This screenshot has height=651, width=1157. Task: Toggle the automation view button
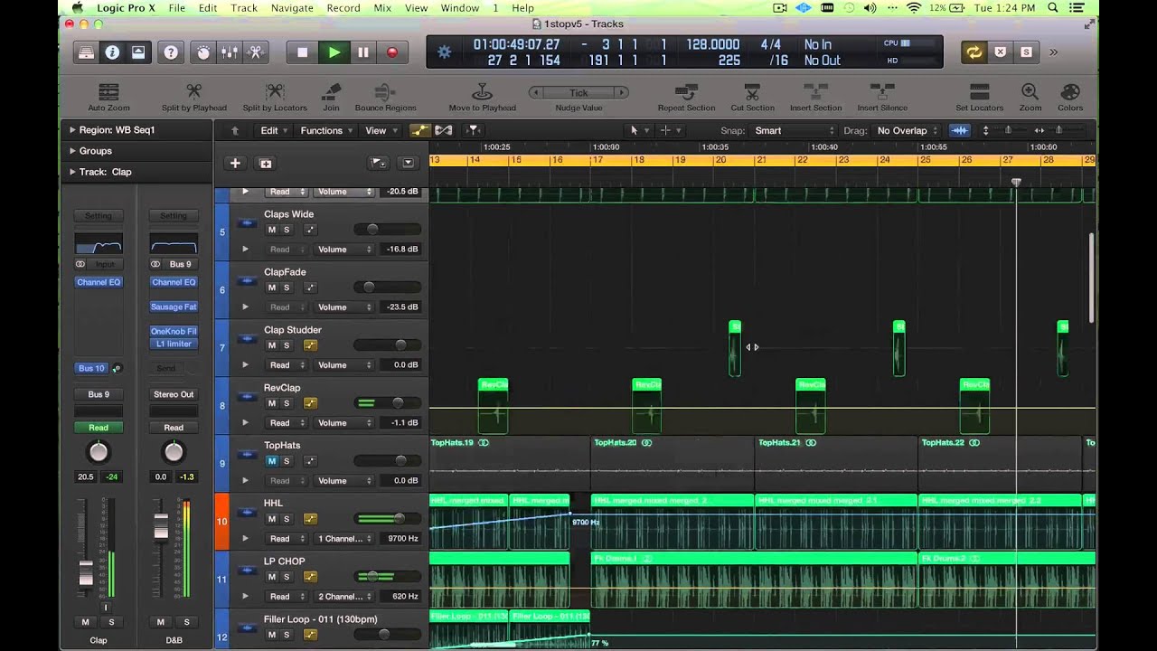[x=420, y=130]
